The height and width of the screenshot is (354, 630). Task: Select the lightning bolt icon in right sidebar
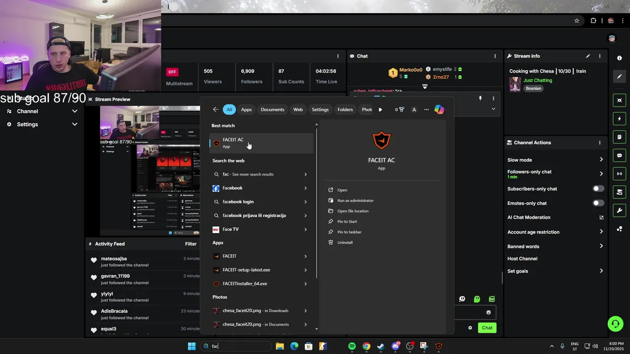point(619,119)
